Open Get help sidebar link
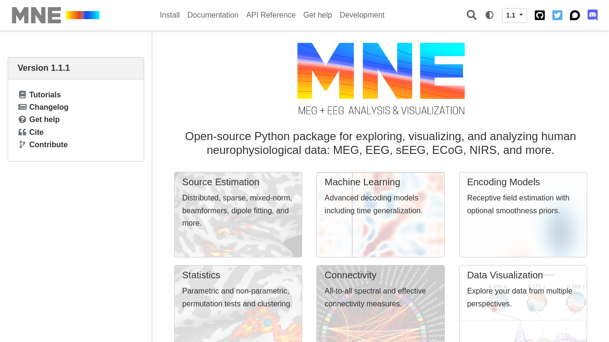 coord(44,120)
